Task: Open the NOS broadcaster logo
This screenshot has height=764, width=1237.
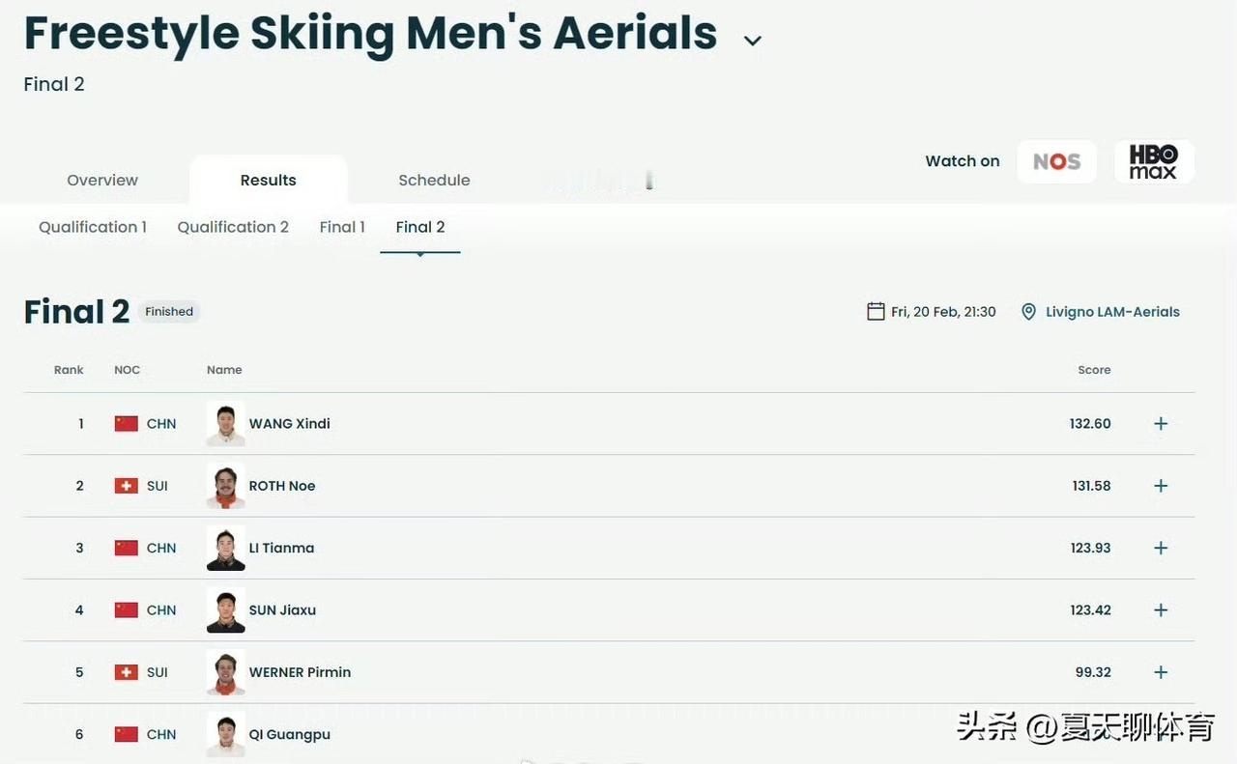Action: point(1056,162)
